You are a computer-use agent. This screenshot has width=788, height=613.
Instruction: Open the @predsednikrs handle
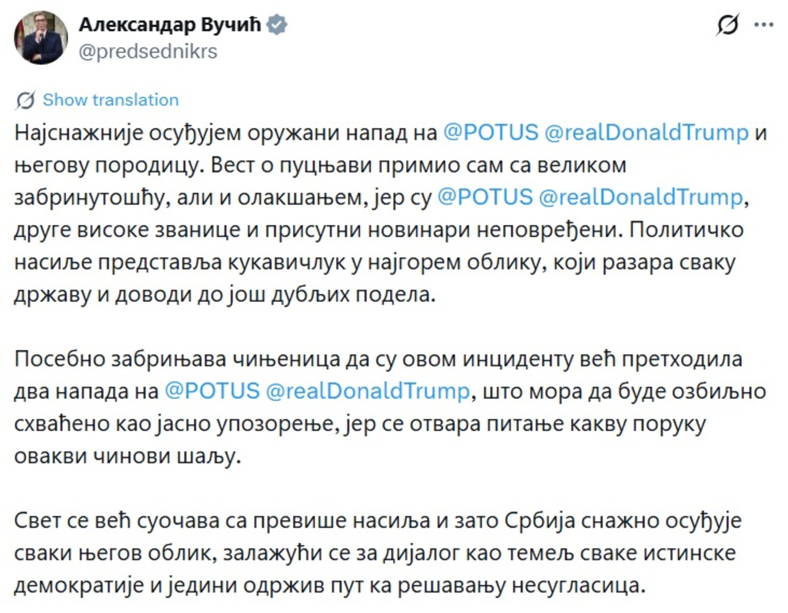click(148, 52)
